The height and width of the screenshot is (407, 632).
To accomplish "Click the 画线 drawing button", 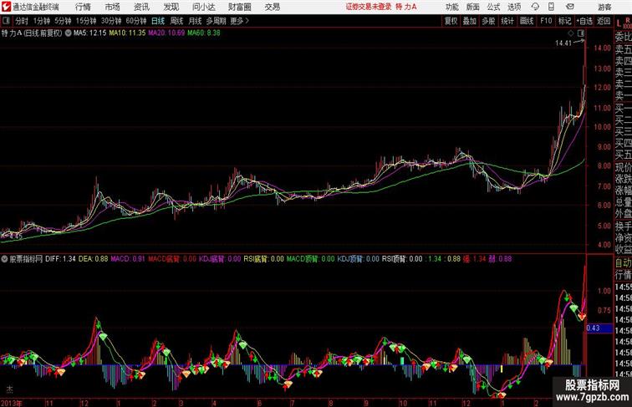I will (527, 21).
